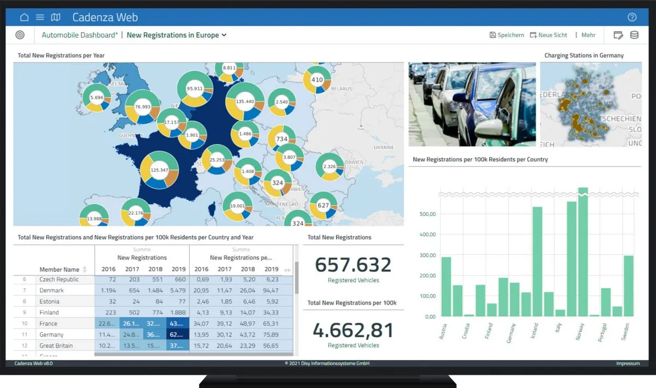Open the Mehr options menu

[x=584, y=35]
